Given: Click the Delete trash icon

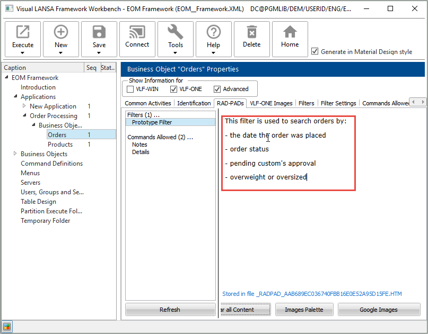Looking at the screenshot, I should point(252,33).
